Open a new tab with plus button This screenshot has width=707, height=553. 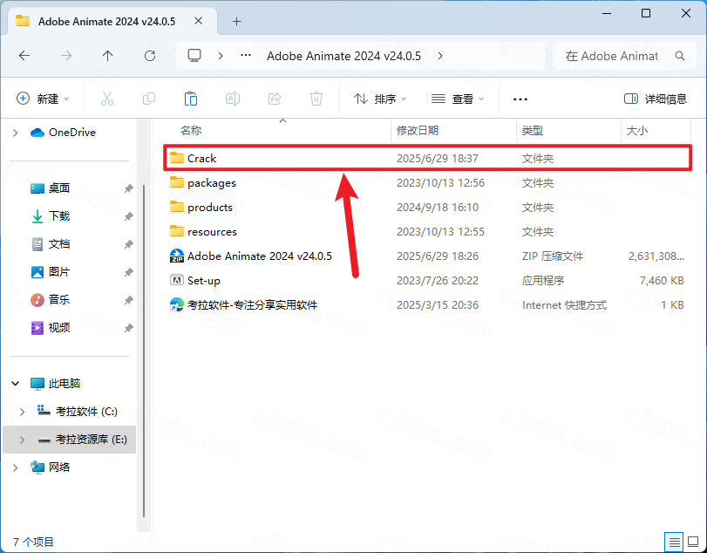pyautogui.click(x=236, y=21)
